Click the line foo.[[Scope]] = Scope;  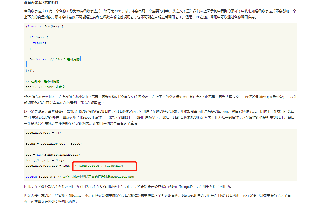[46, 160]
